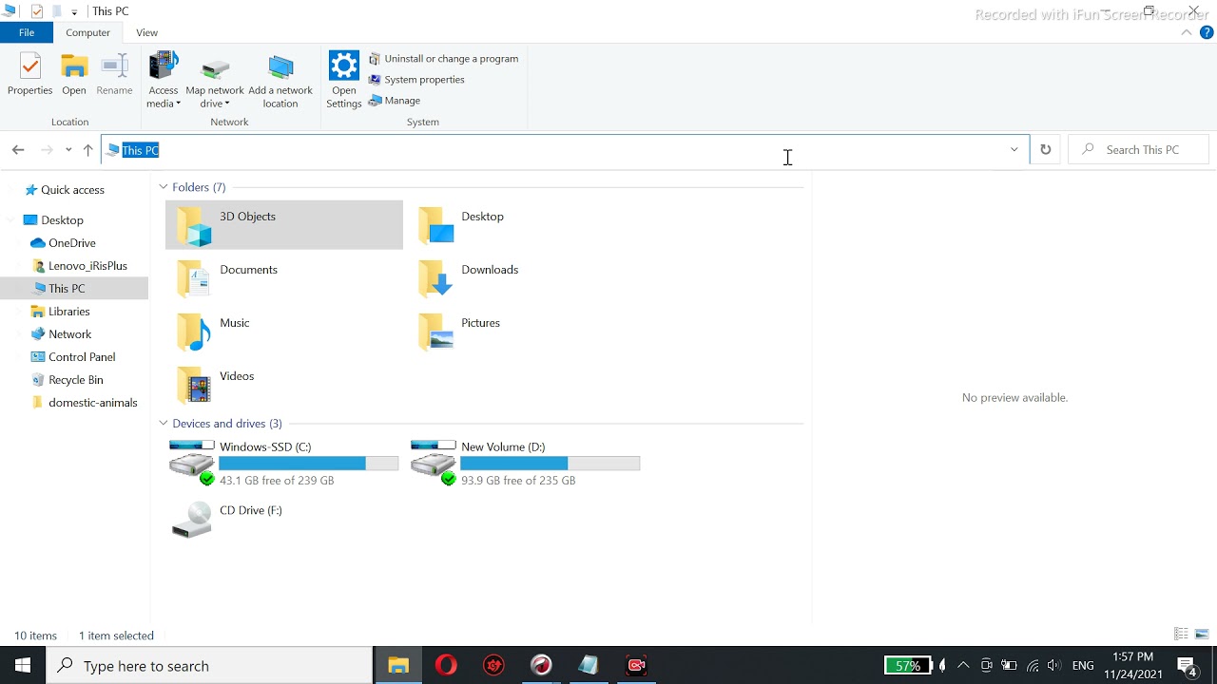Open the Quick Access Toolbar customize dropdown

point(74,12)
